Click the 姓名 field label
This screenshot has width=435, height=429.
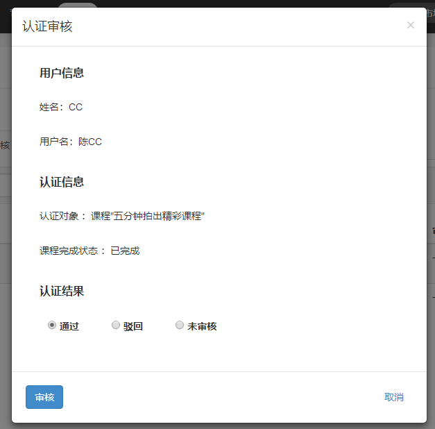(51, 107)
